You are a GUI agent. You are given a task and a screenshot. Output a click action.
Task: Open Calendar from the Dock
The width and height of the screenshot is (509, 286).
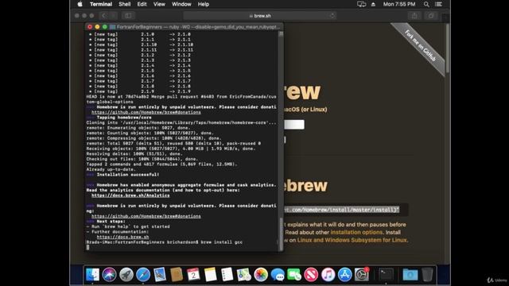193,275
